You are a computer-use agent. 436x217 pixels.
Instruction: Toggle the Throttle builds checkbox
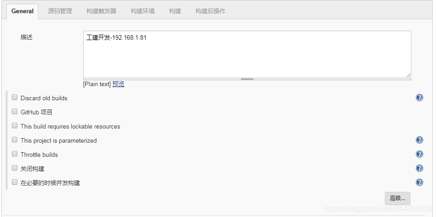pos(15,154)
